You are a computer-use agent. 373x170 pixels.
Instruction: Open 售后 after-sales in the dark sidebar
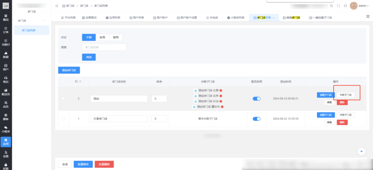[x=6, y=80]
